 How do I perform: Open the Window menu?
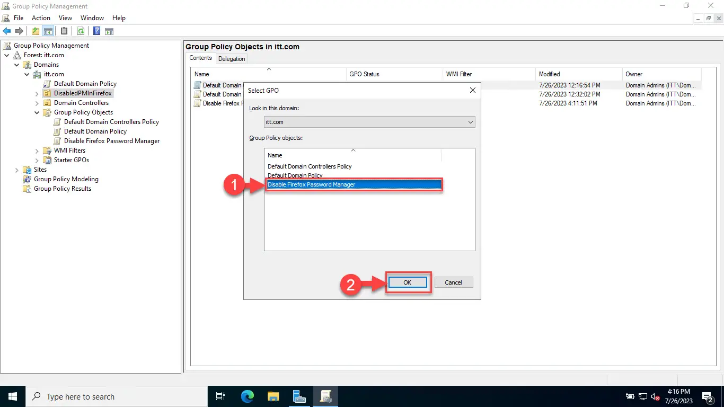click(x=92, y=18)
